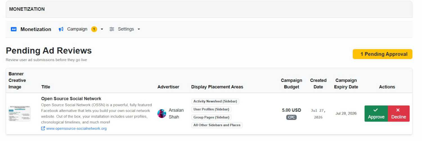
Task: Approve the Open Source Social Network ad
Action: click(x=376, y=113)
